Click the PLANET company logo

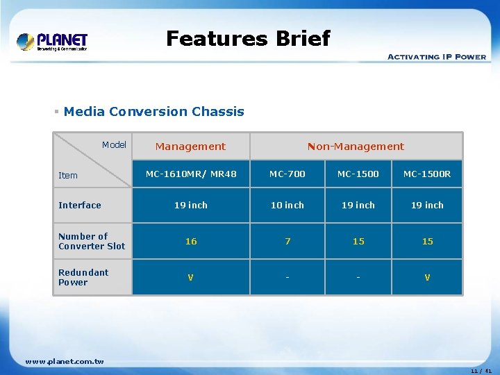(x=52, y=42)
